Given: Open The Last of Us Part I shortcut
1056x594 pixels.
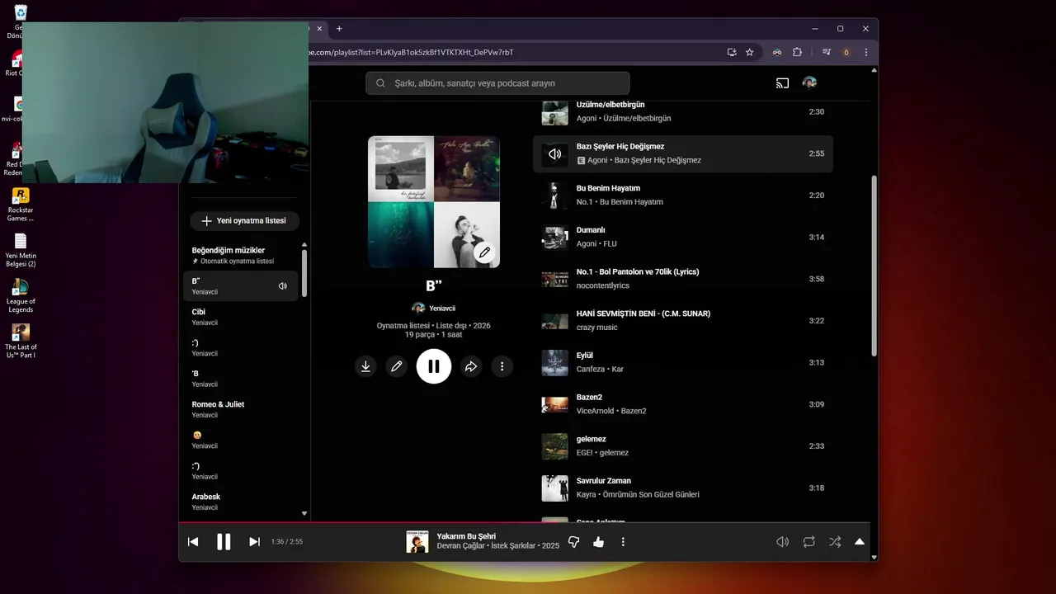Looking at the screenshot, I should click(21, 341).
